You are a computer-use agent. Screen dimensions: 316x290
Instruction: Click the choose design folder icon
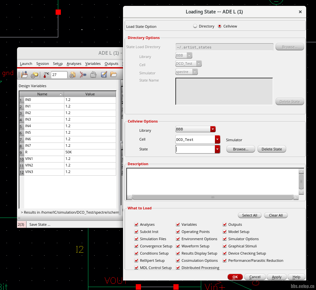point(25,75)
